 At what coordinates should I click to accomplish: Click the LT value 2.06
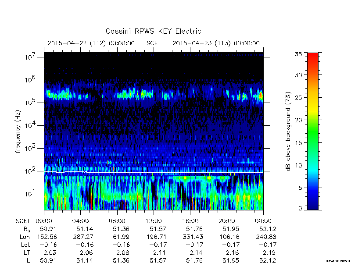[86, 253]
